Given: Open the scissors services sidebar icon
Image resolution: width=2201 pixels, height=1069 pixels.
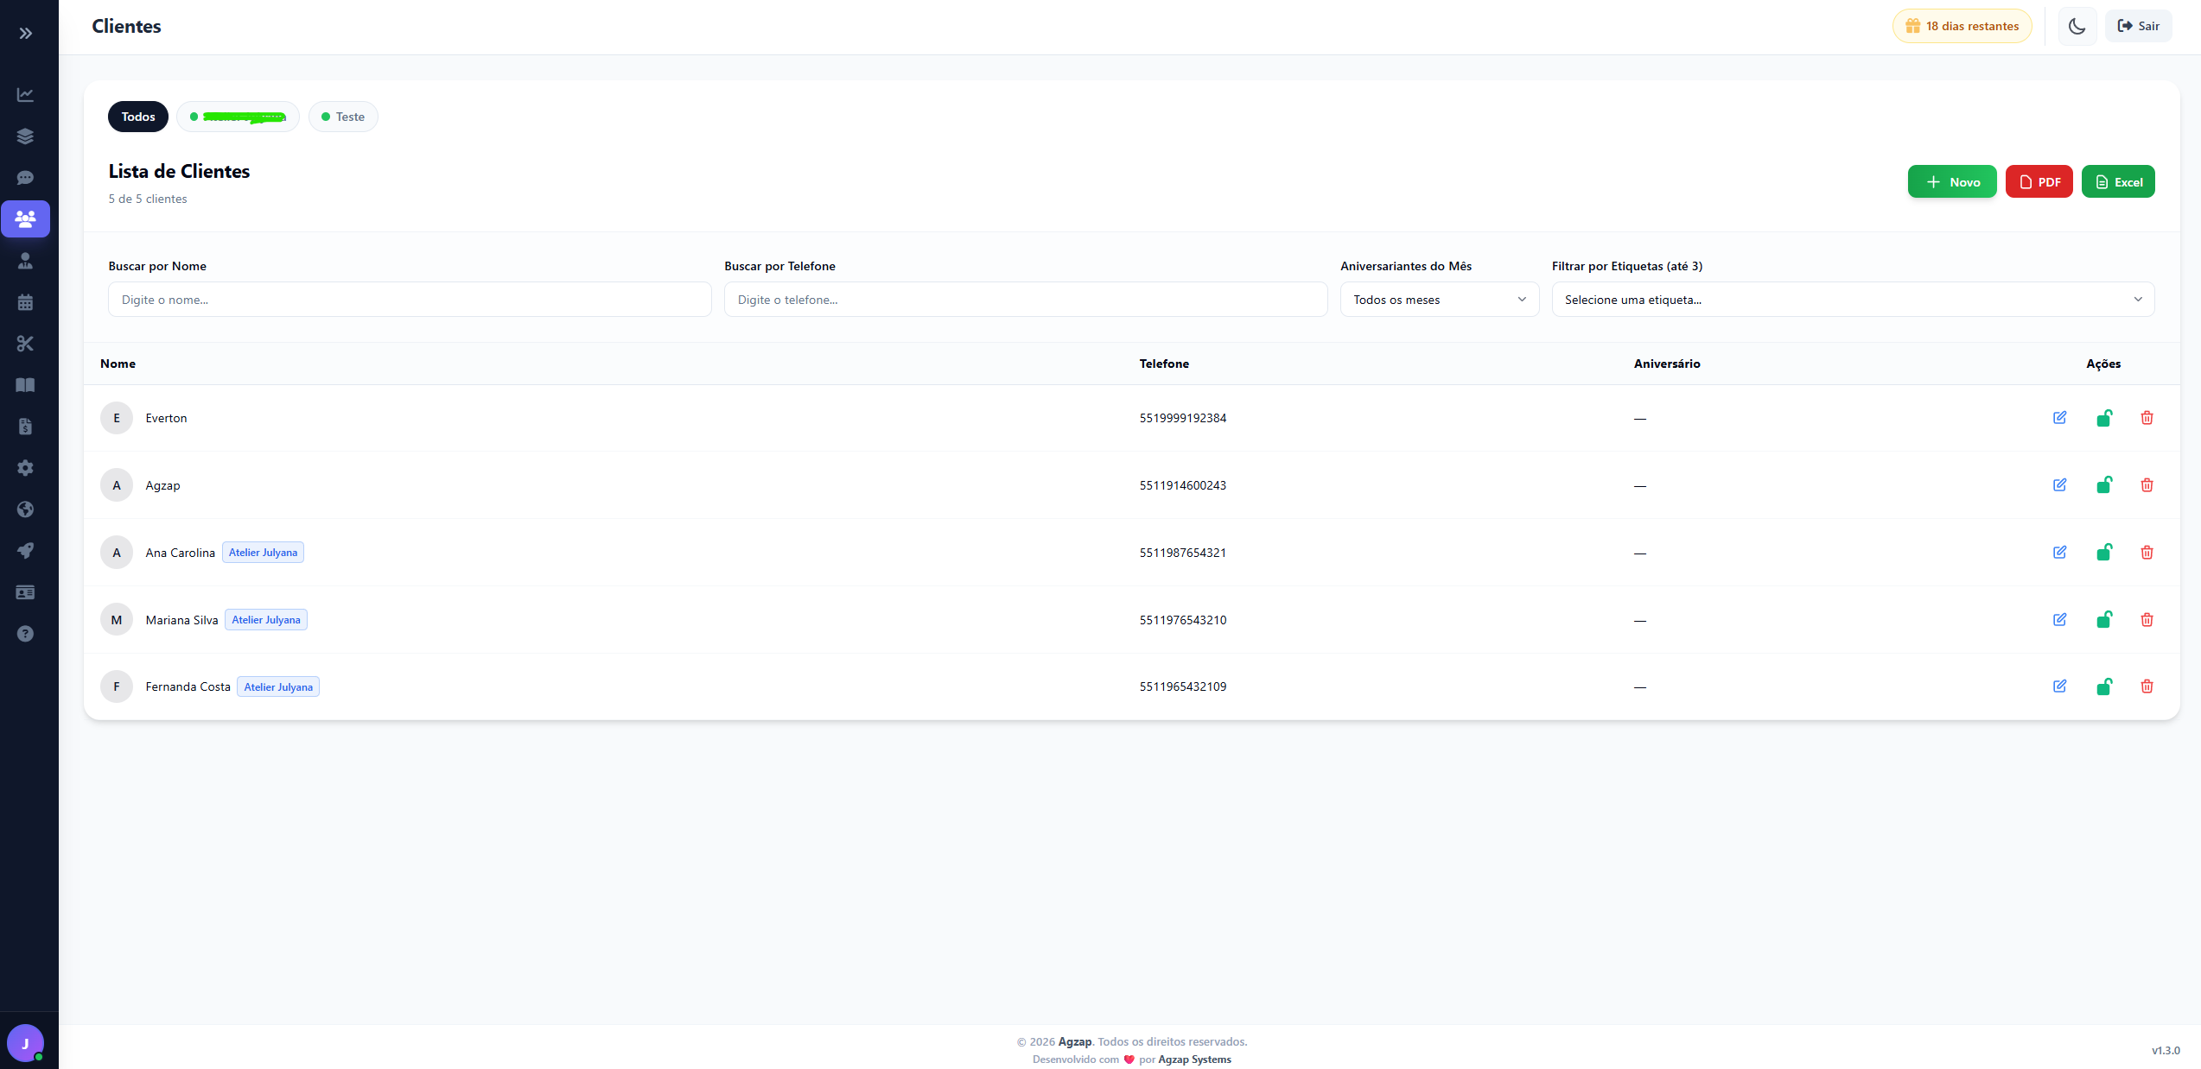Looking at the screenshot, I should [x=26, y=344].
